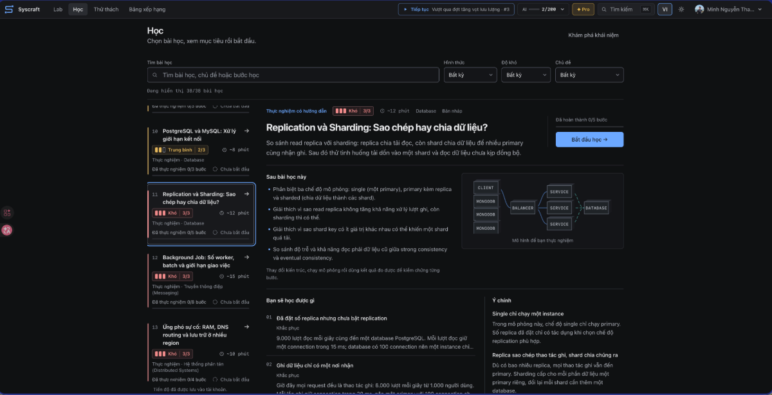Continue Vượt qua đợt tăng vọt lưu lượng #3
The height and width of the screenshot is (395, 772).
tap(456, 10)
